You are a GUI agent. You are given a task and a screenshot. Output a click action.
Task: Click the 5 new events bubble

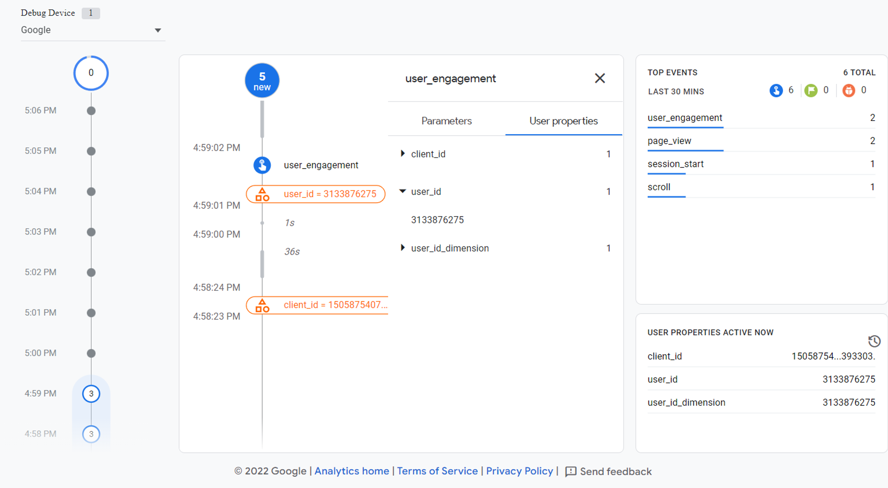click(262, 81)
